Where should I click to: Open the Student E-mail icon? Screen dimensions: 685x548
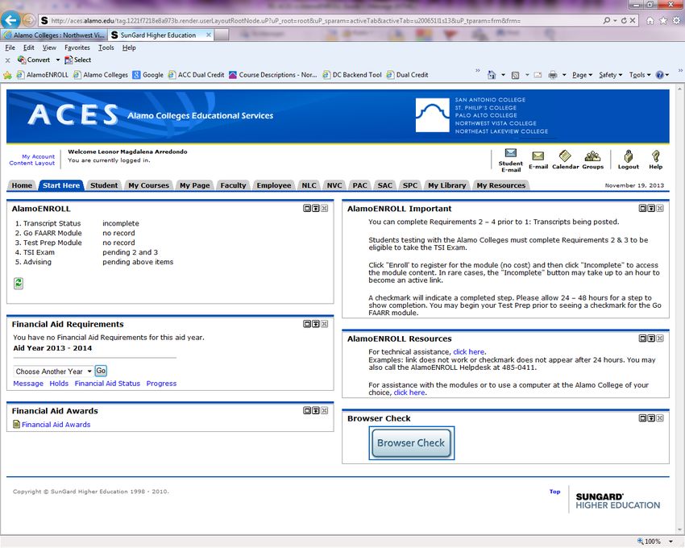[x=510, y=153]
